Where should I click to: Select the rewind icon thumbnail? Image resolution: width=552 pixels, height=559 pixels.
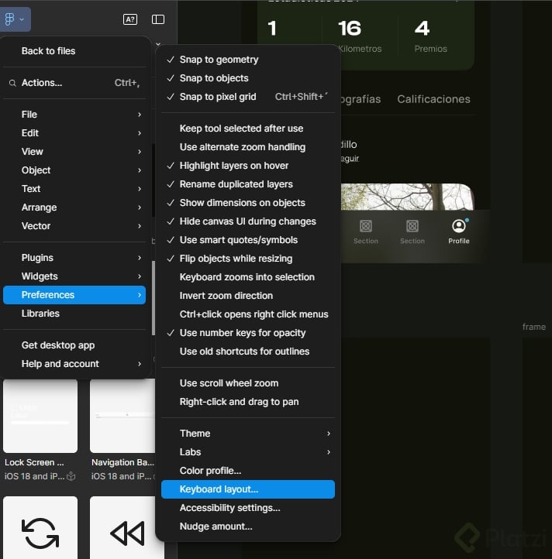coord(126,527)
